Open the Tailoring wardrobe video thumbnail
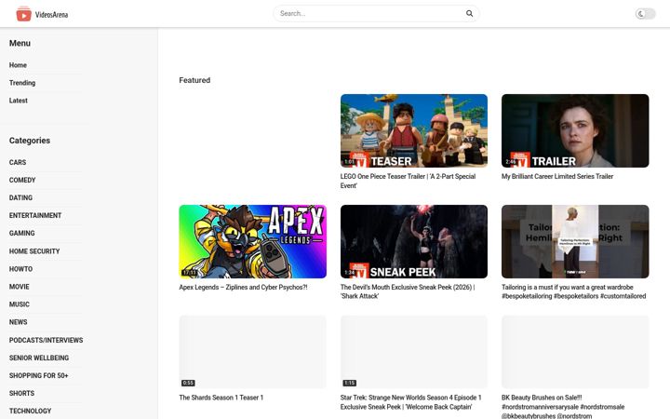The height and width of the screenshot is (419, 670). 575,241
